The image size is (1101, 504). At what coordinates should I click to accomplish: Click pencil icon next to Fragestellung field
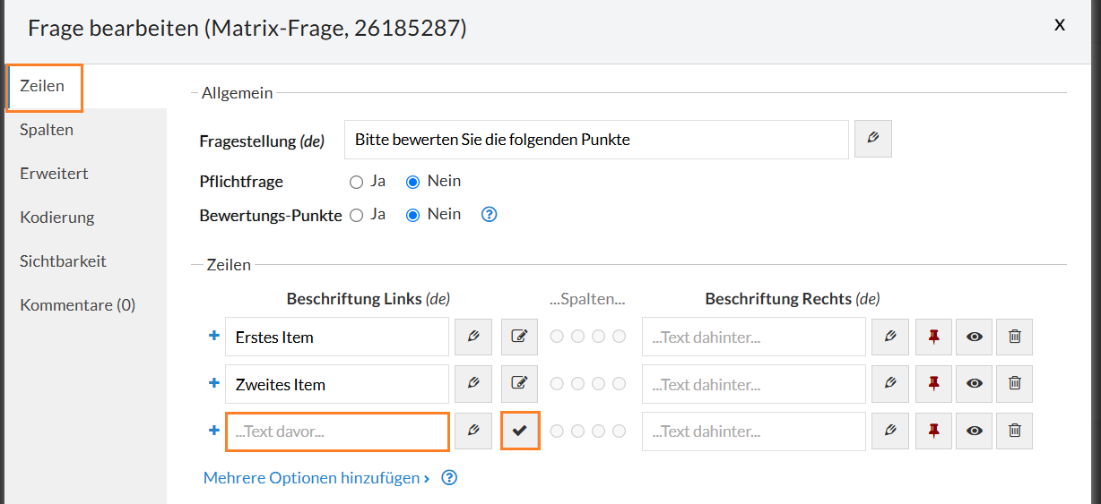pyautogui.click(x=872, y=139)
